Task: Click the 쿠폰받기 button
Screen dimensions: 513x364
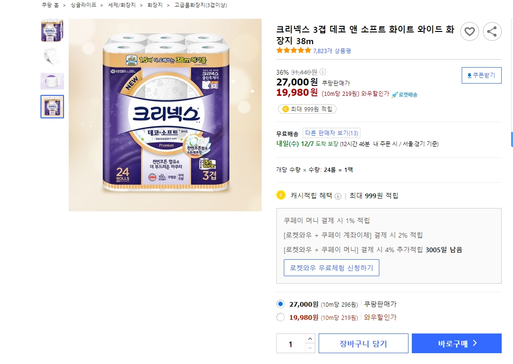Action: click(x=481, y=76)
